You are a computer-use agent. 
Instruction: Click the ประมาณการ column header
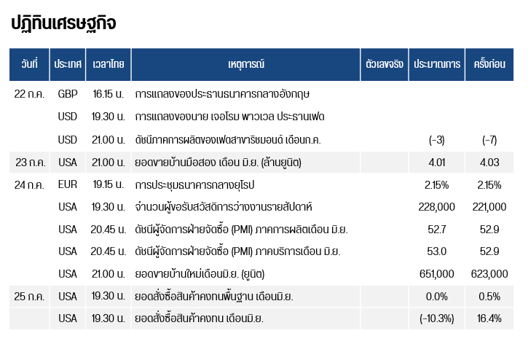(x=437, y=64)
